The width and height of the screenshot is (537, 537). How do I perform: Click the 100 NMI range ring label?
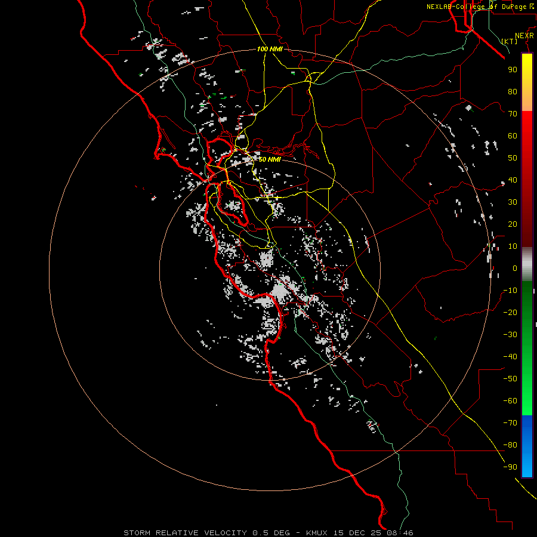point(270,49)
